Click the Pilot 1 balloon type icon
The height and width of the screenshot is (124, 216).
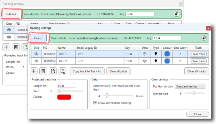(x=156, y=54)
